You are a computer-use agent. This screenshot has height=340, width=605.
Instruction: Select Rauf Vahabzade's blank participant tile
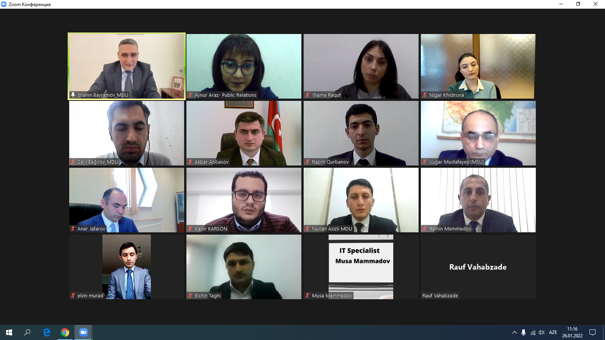(478, 267)
